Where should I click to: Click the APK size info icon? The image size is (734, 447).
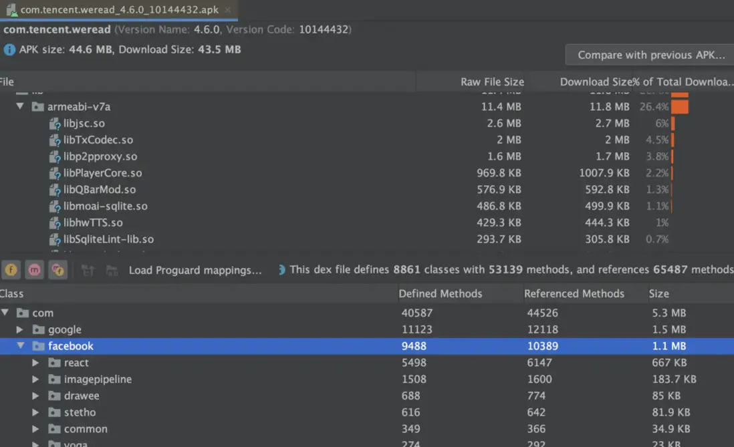9,49
